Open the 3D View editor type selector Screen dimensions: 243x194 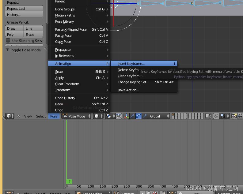tap(10, 116)
